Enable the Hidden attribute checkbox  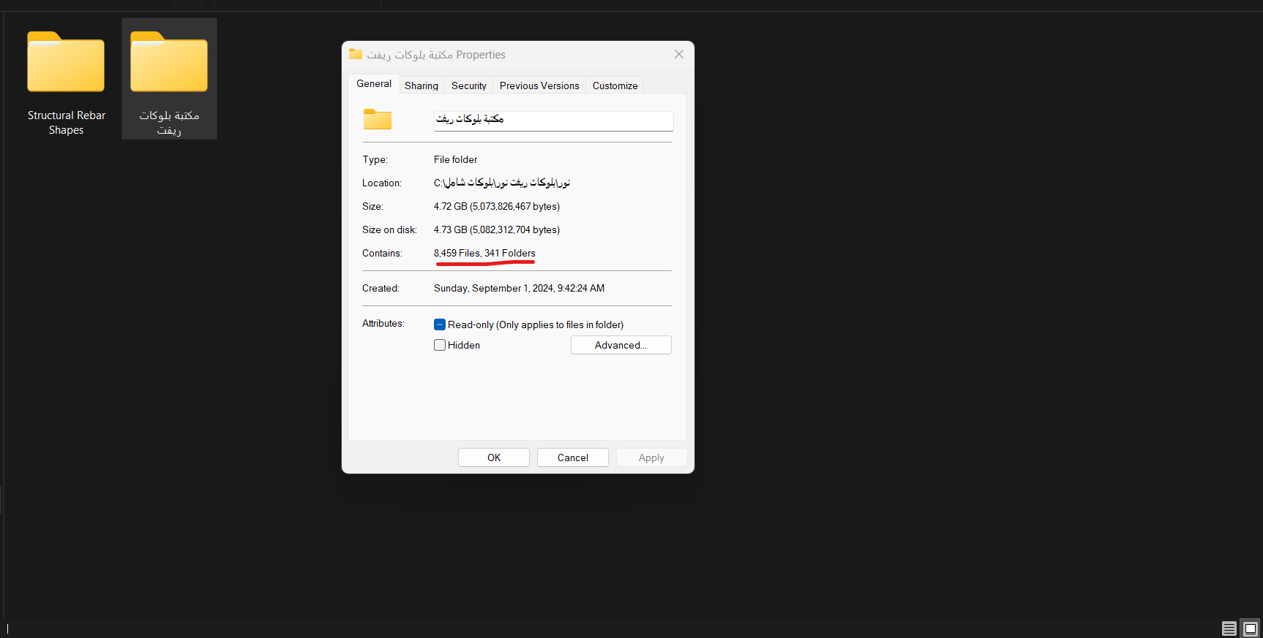point(440,345)
